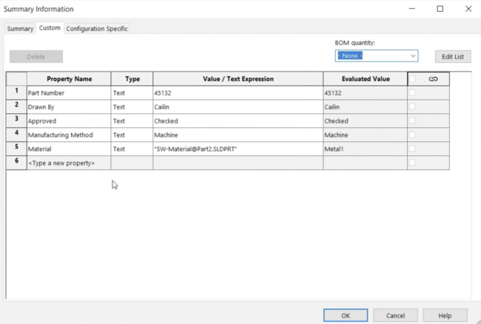Click the 'Material' property name cell
Viewport: 481px width, 324px height.
point(69,149)
